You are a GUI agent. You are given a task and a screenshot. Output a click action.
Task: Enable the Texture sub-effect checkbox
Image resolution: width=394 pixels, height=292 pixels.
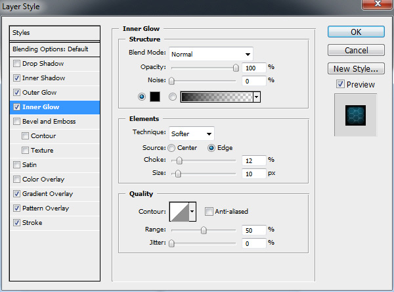(25, 151)
